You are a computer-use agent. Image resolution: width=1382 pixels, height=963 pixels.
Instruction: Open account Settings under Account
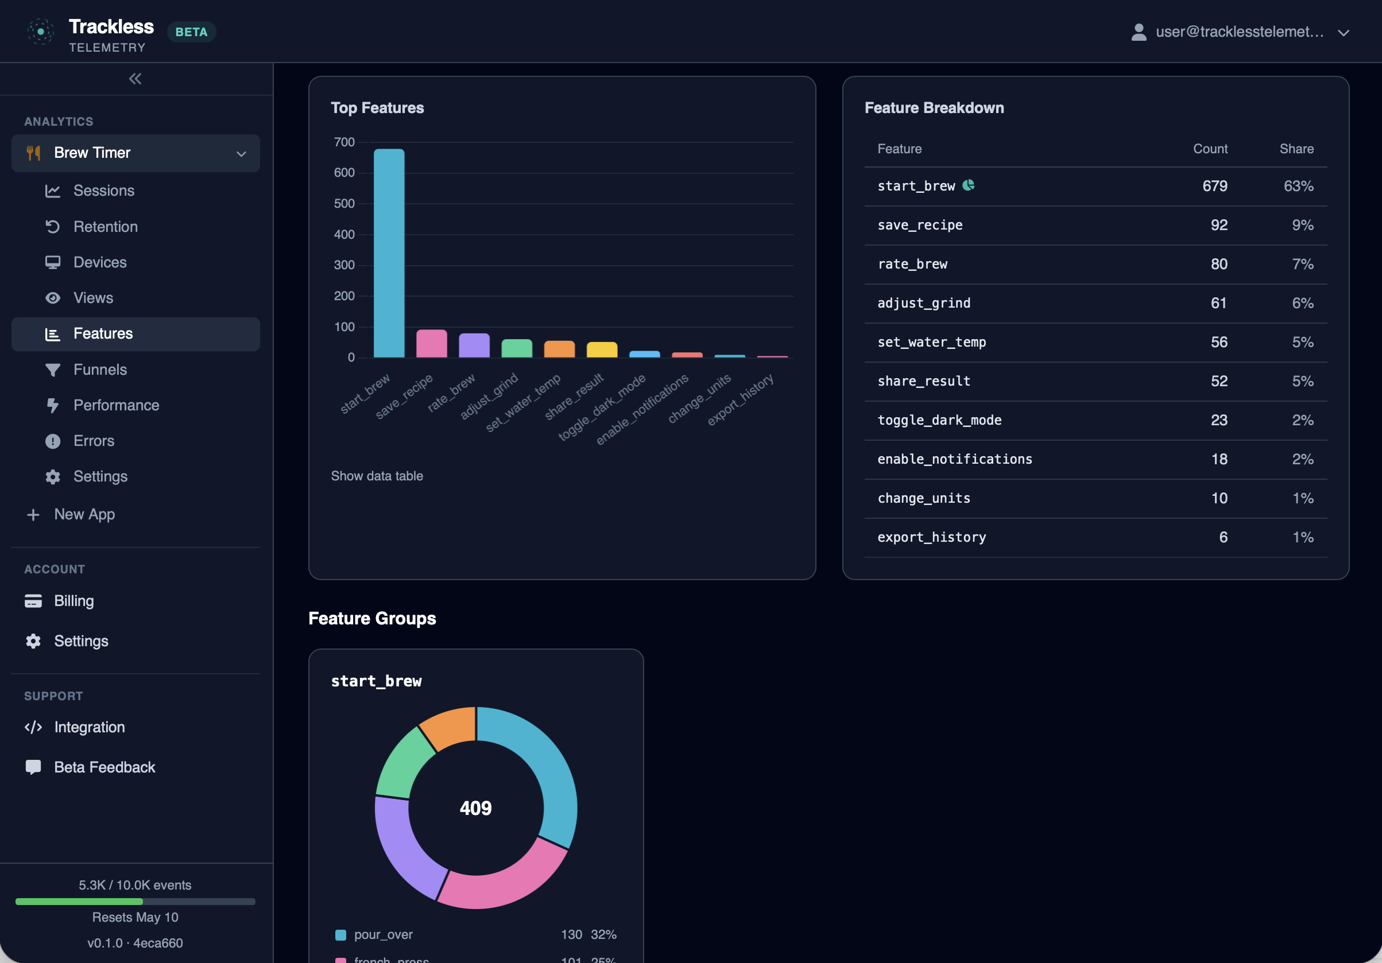coord(136,641)
